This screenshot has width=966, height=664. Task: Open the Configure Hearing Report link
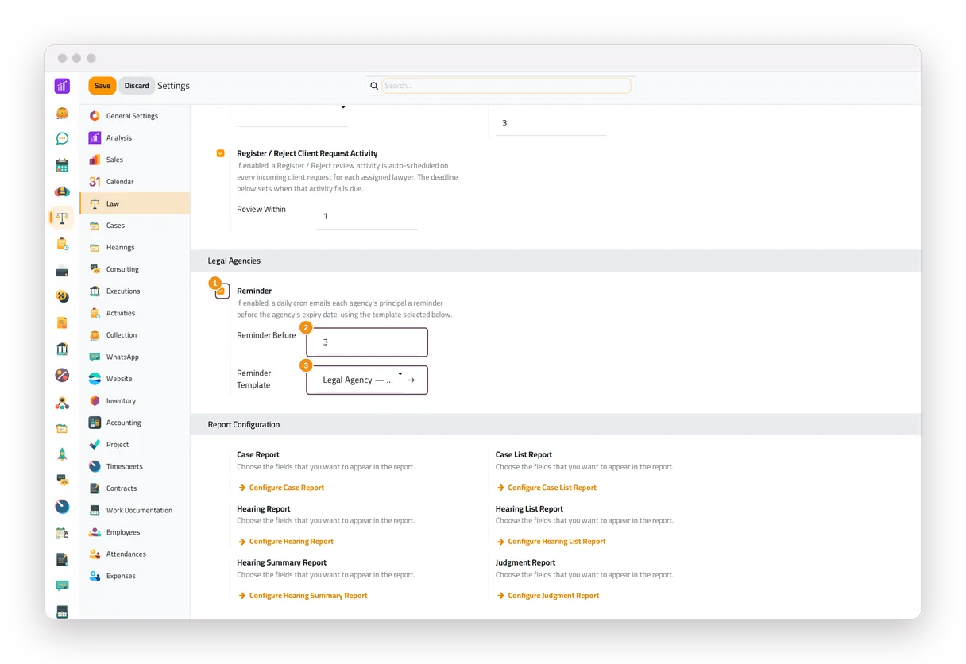pos(286,542)
